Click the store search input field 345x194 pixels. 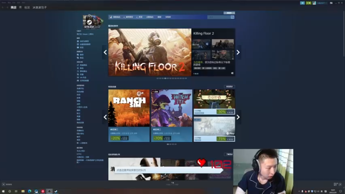point(219,17)
